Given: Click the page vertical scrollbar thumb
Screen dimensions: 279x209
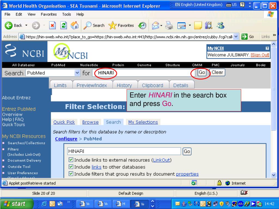Looking at the screenshot, I should 274,88.
